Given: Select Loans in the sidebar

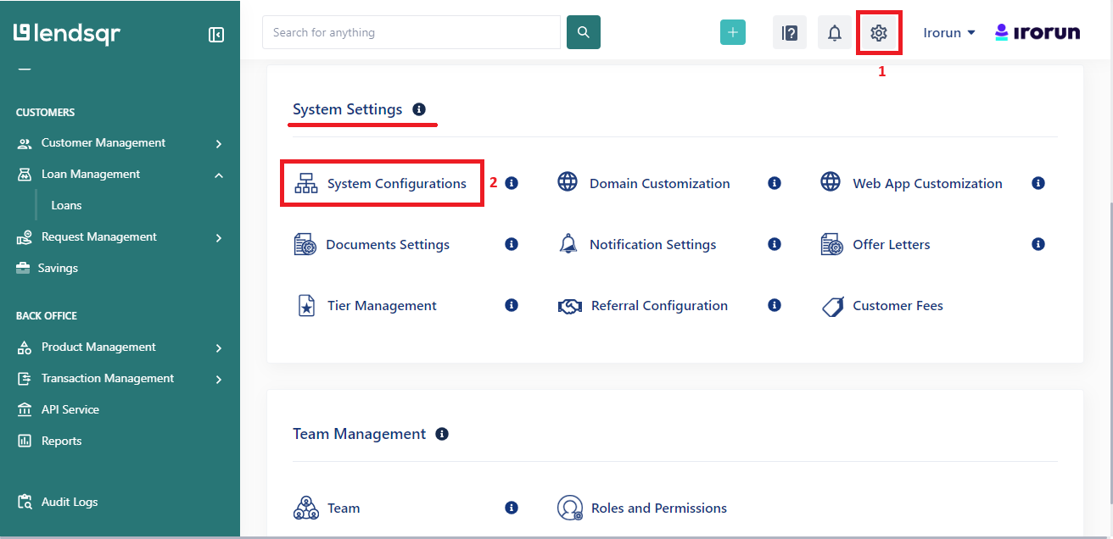Looking at the screenshot, I should pyautogui.click(x=66, y=204).
